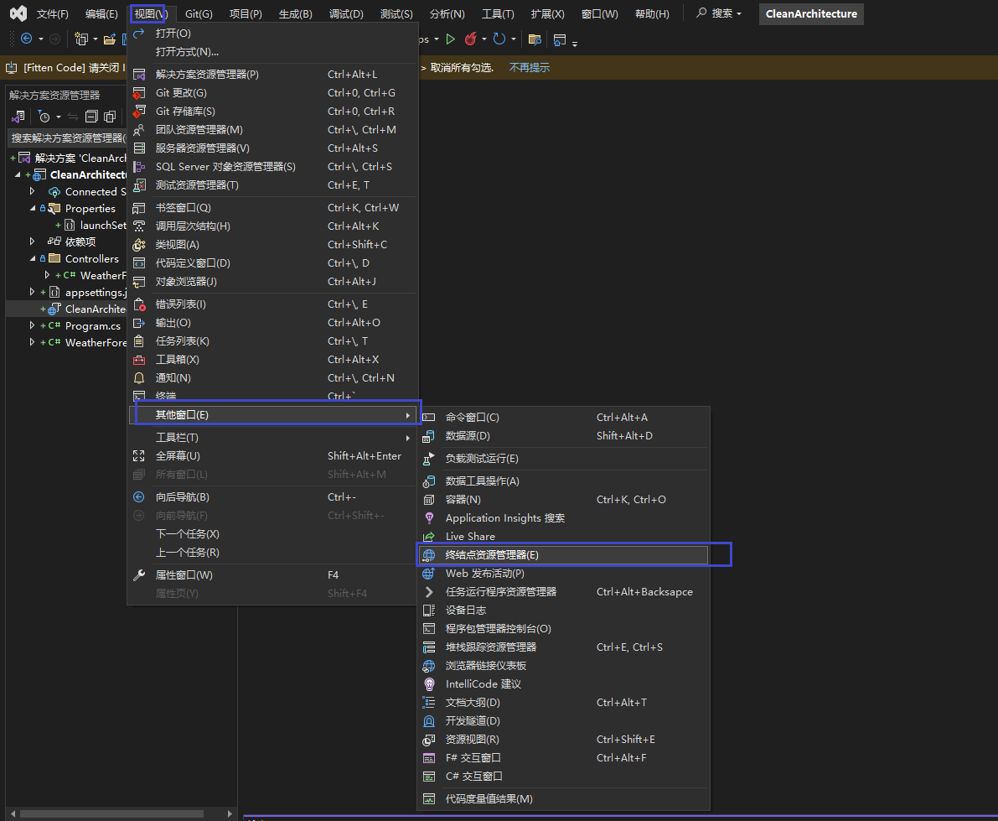This screenshot has height=821, width=998.
Task: Expand the Dependencies (依赖项) node
Action: click(33, 242)
